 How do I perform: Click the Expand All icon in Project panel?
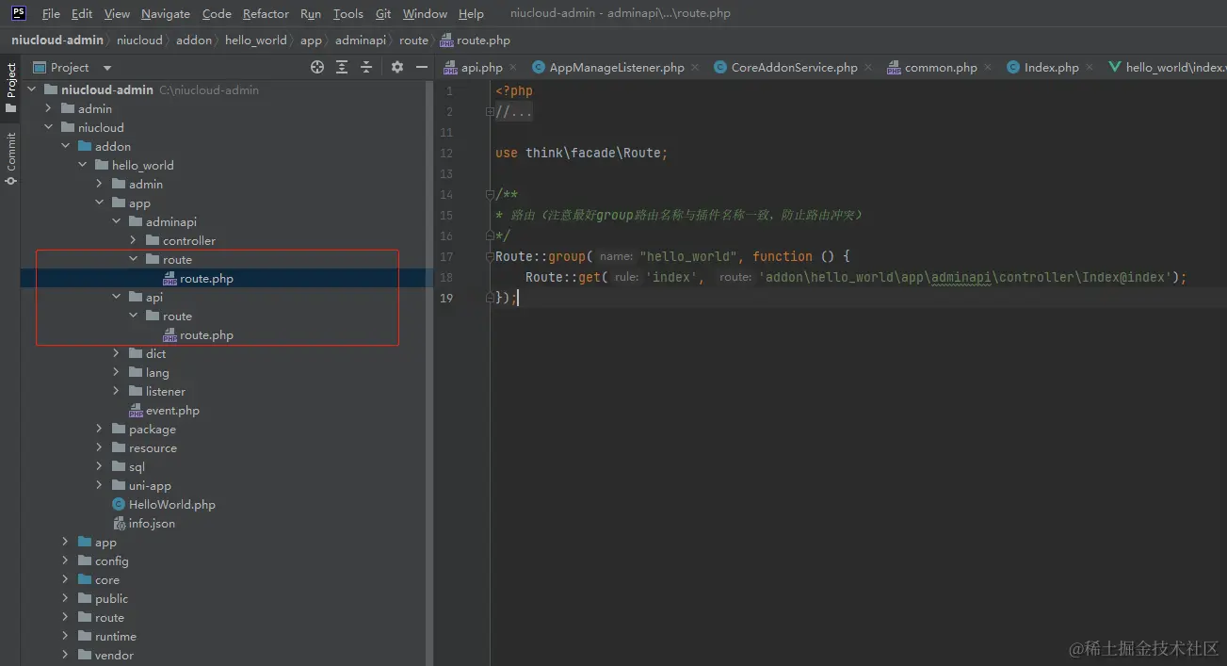tap(342, 67)
